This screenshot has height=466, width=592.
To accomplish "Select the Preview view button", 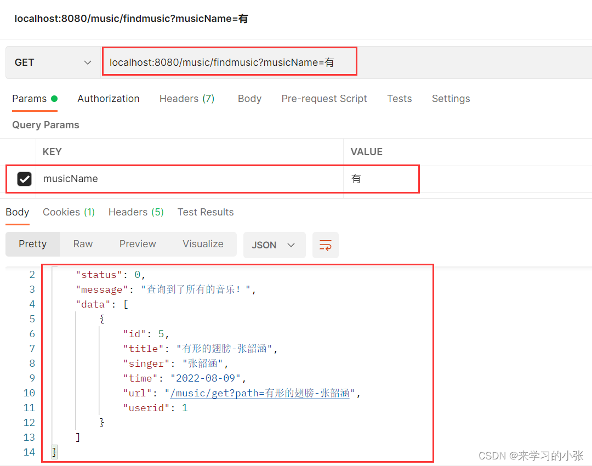I will 138,244.
